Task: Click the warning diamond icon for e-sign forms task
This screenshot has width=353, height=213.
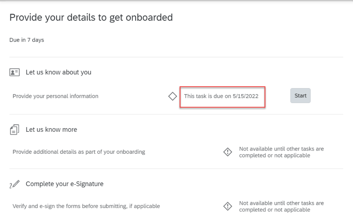Action: click(x=228, y=206)
